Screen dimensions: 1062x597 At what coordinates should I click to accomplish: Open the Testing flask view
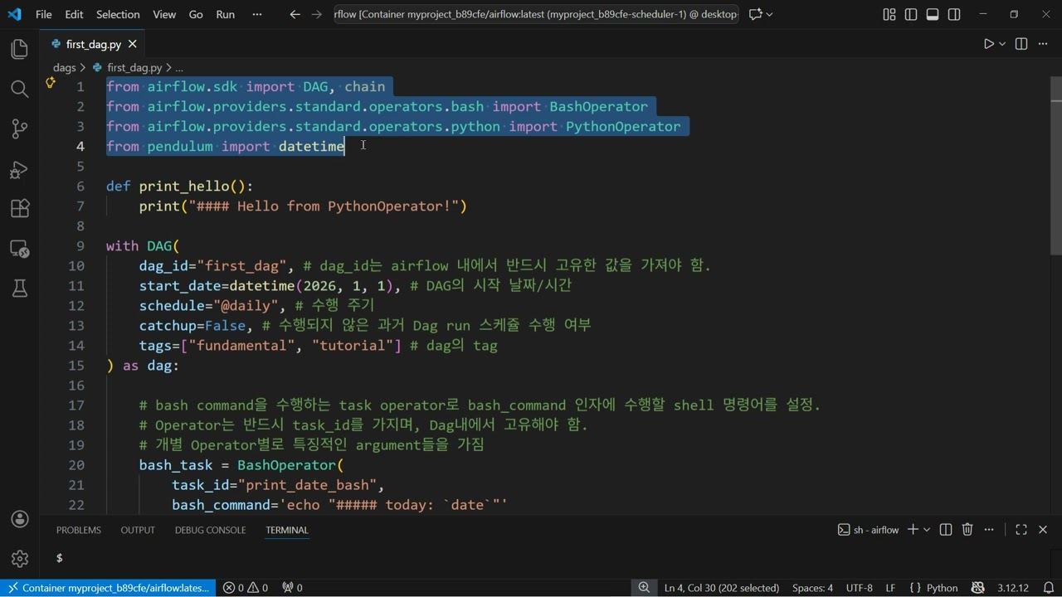[x=19, y=288]
